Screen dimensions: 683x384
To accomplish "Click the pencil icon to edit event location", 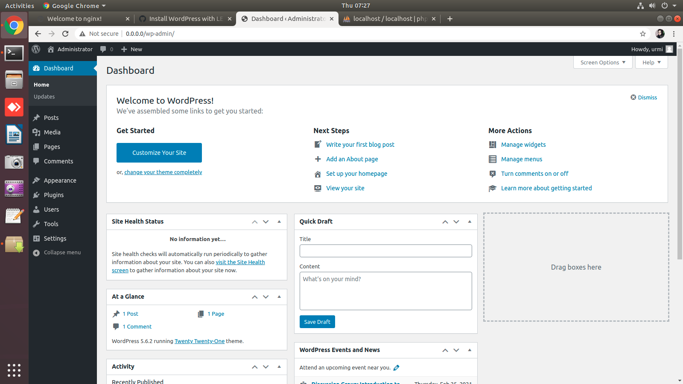I will click(396, 368).
